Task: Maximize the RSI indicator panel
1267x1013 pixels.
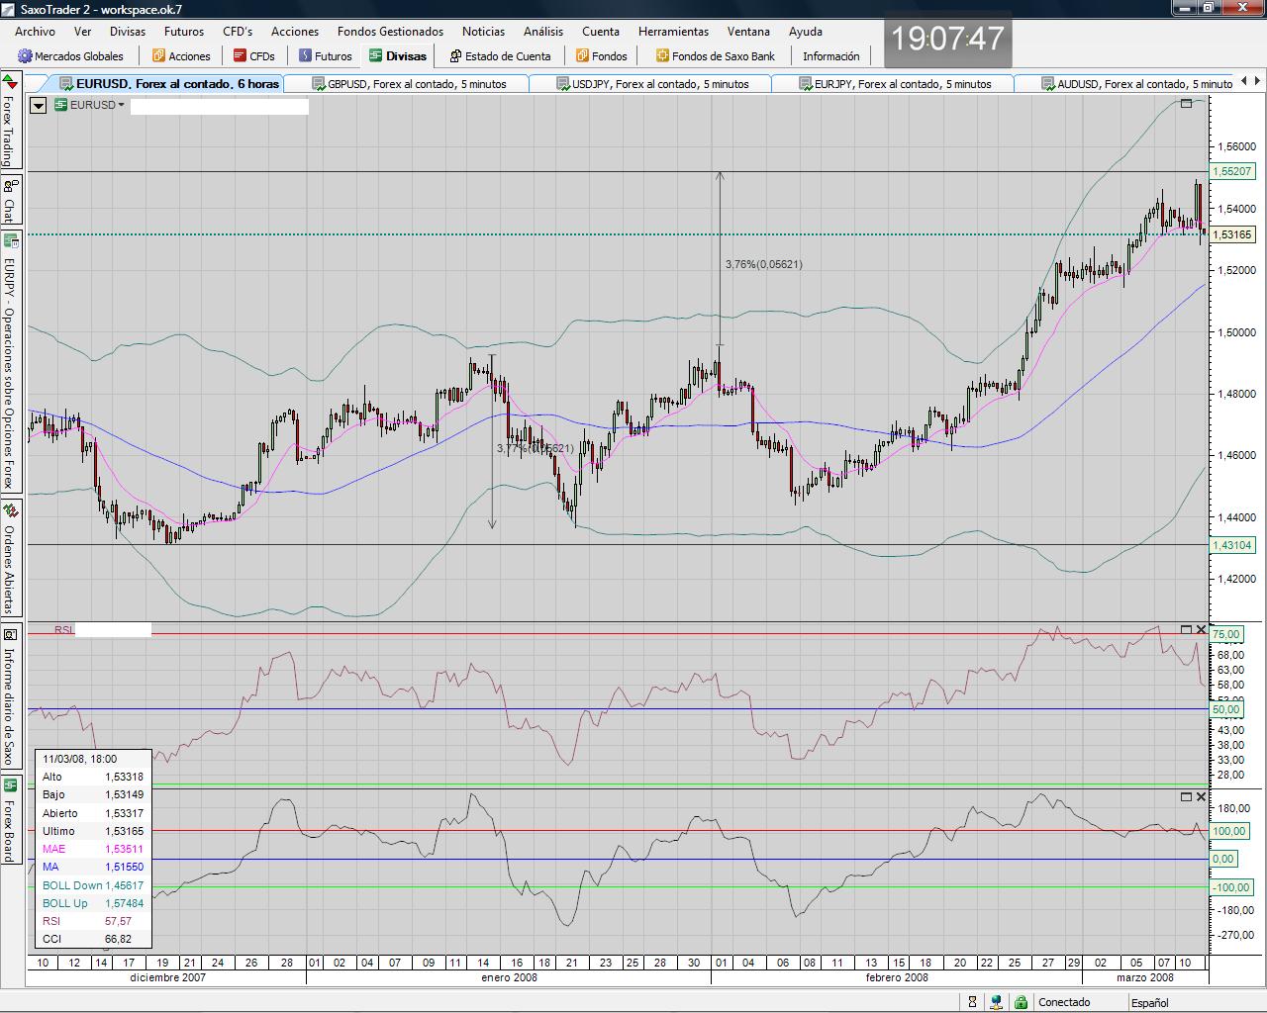Action: pyautogui.click(x=1186, y=629)
